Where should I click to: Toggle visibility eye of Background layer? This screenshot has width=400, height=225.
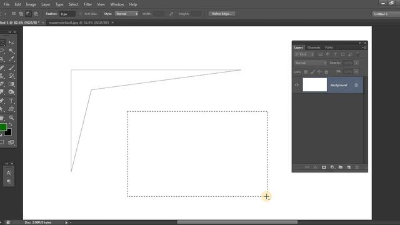[x=297, y=85]
